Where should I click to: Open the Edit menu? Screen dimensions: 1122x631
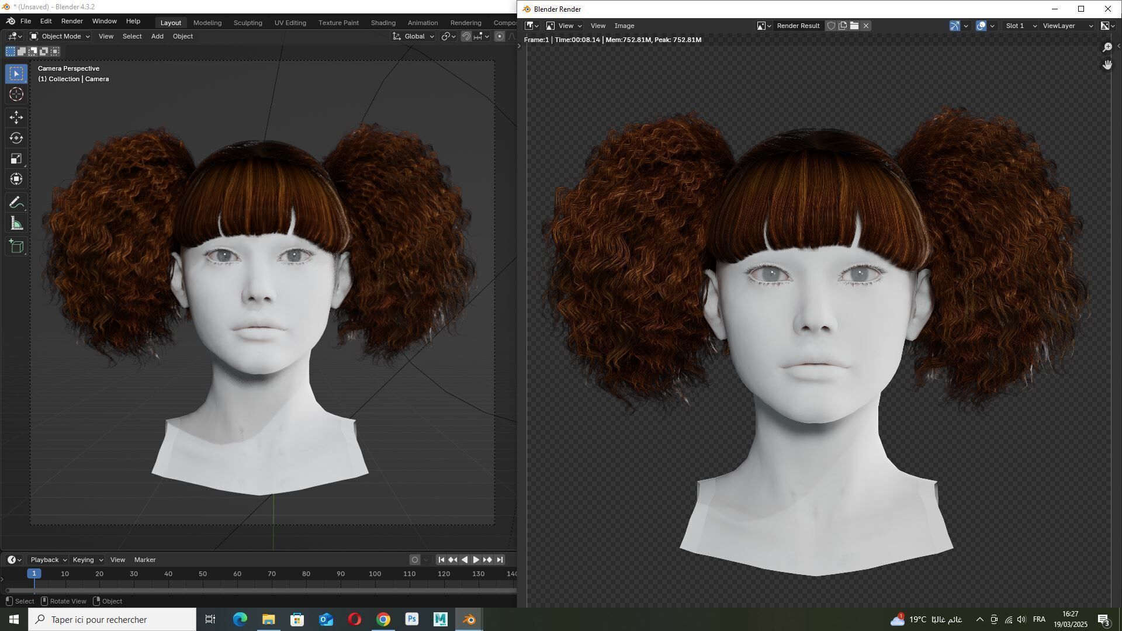(x=46, y=21)
